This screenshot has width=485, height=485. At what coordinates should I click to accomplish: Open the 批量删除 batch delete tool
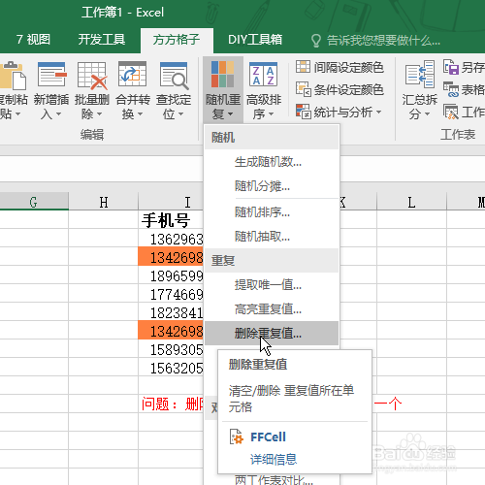[92, 90]
